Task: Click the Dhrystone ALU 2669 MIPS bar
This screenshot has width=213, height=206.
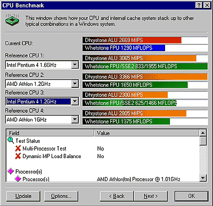Action: tap(132, 40)
